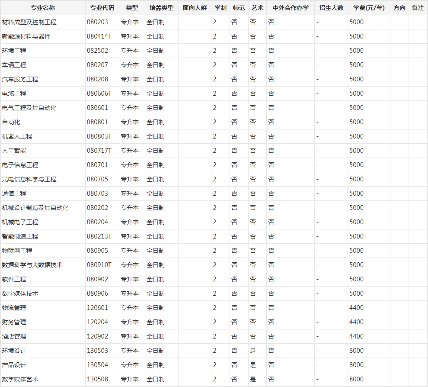Click 全日制 in the 通信工程 row
Viewport: 428px width, 387px height.
pos(156,193)
